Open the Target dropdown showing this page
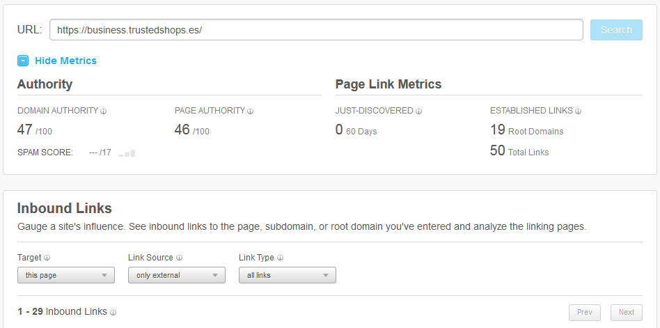This screenshot has height=328, width=660. 66,275
